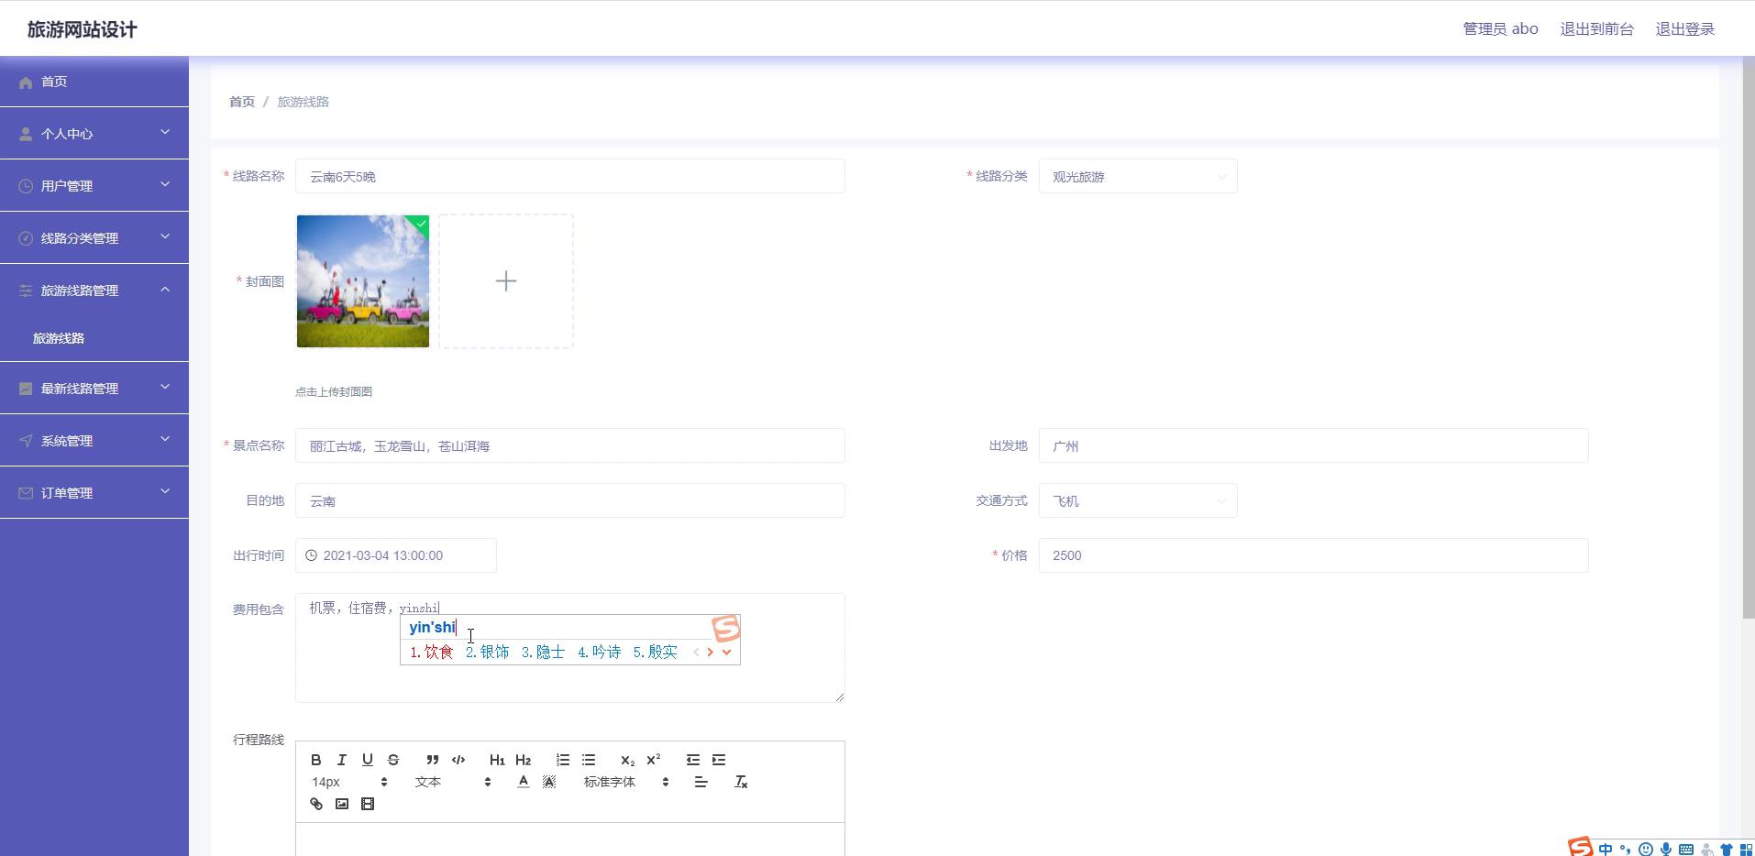This screenshot has height=856, width=1755.
Task: Open the 文本 heading style dropdown
Action: [x=453, y=782]
